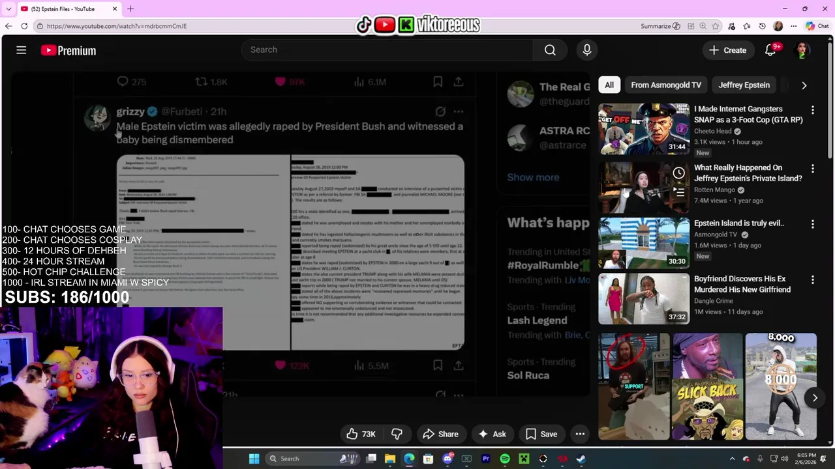Open the Windows Start menu

point(254,459)
